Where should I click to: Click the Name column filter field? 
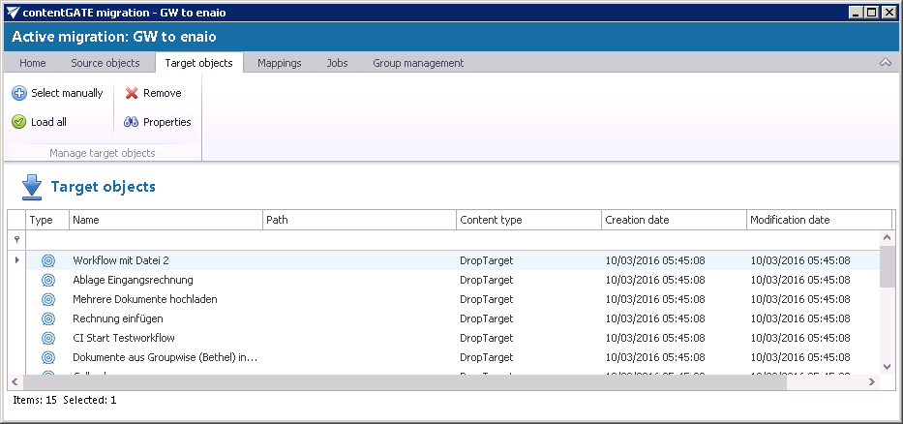coord(166,240)
